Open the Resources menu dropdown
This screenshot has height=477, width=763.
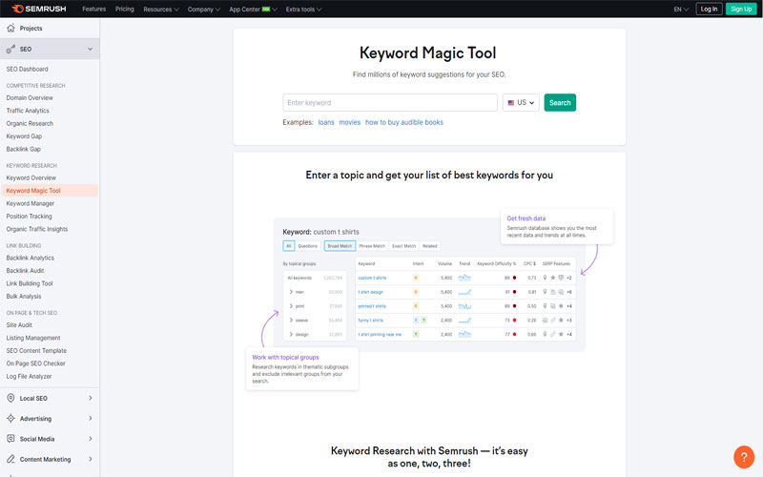tap(161, 10)
